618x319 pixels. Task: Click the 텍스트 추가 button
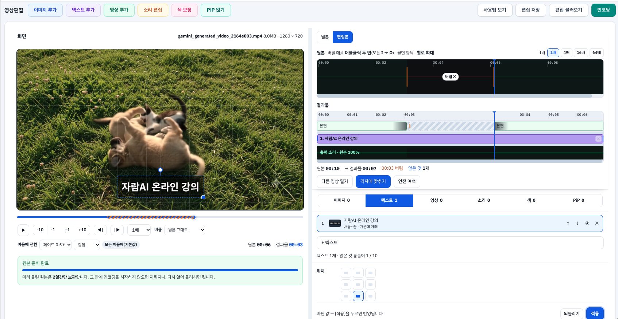tap(83, 10)
